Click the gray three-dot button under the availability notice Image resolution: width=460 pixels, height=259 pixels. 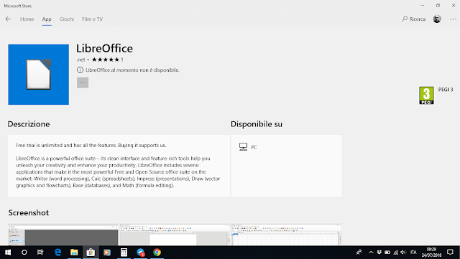click(x=83, y=83)
